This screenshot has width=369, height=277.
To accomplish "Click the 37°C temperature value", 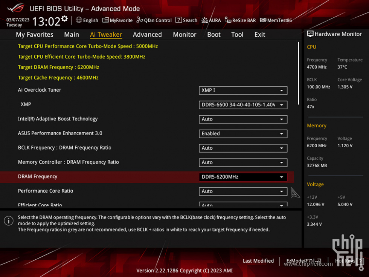I will (x=342, y=67).
